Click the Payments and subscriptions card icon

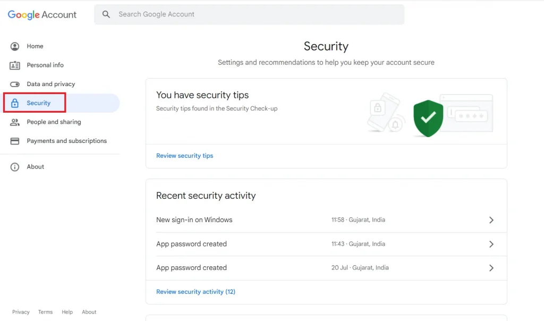click(15, 141)
